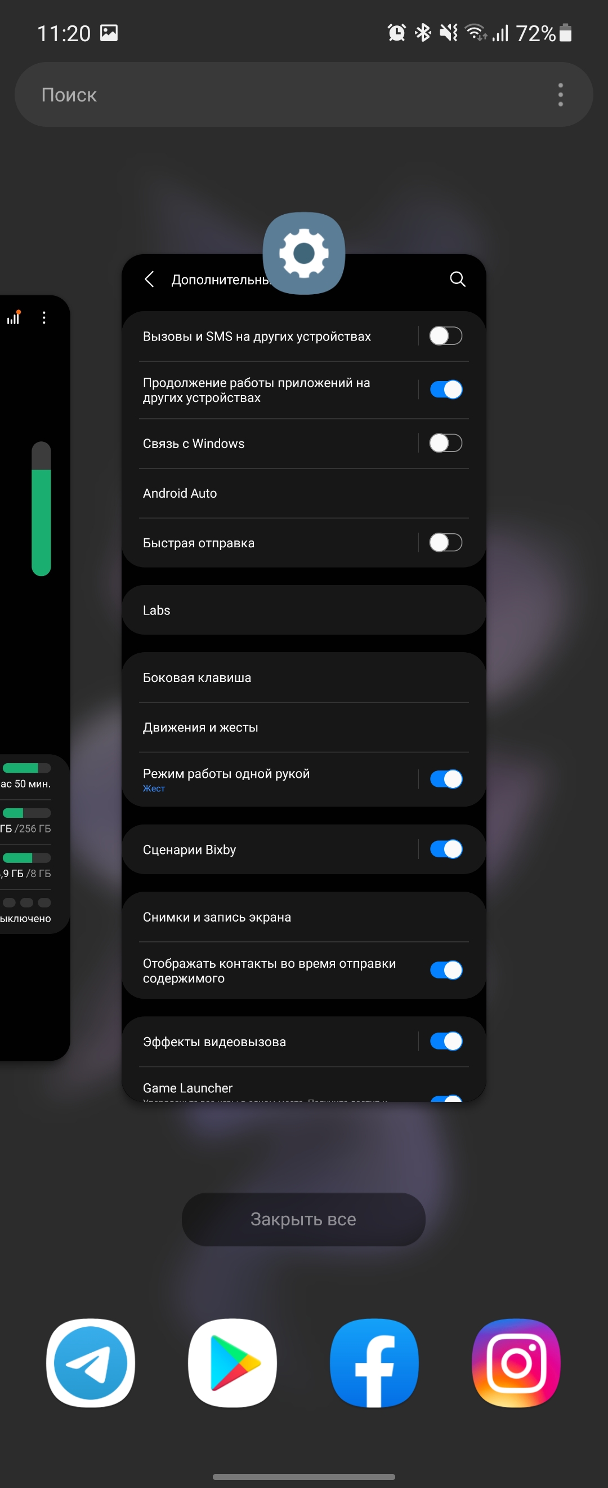Tap the Settings gear app icon
Screen dimensions: 608x1488
304,253
